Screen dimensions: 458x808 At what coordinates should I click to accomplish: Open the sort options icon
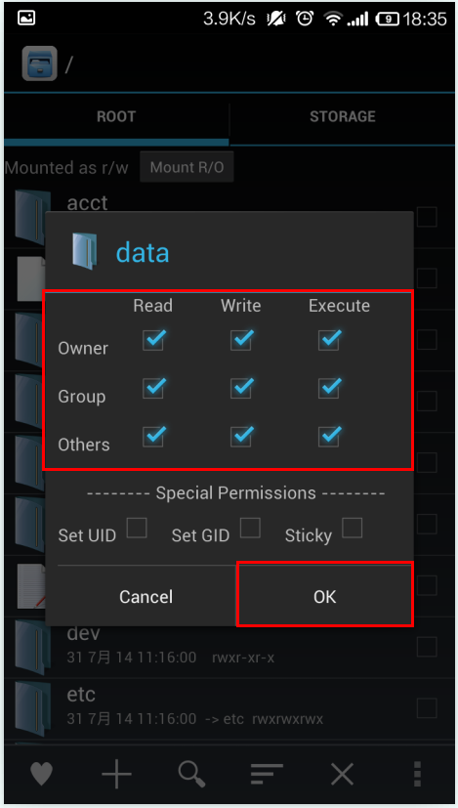click(267, 774)
